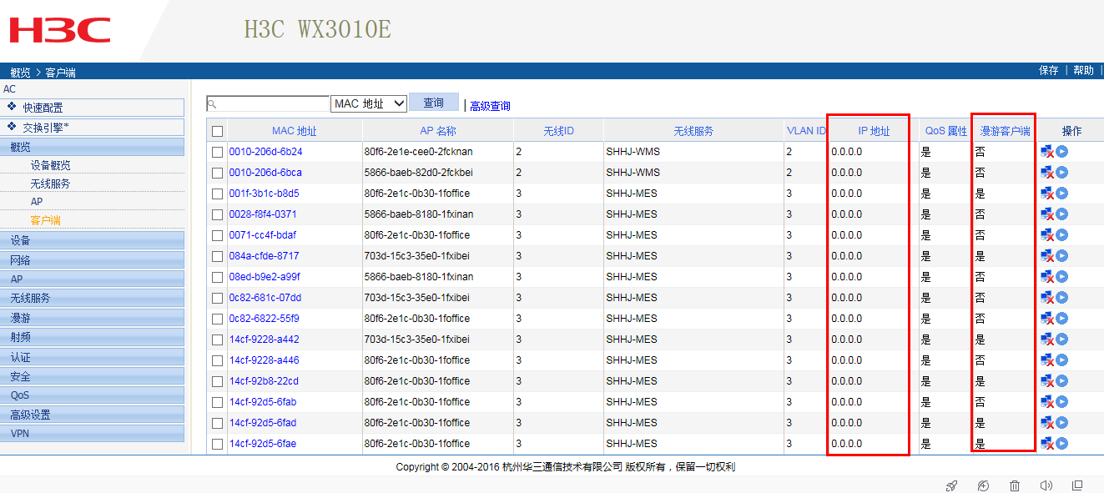Screen dimensions: 1104x493
Task: Click blue play icon for 084a-cfde-8717
Action: pyautogui.click(x=1061, y=256)
